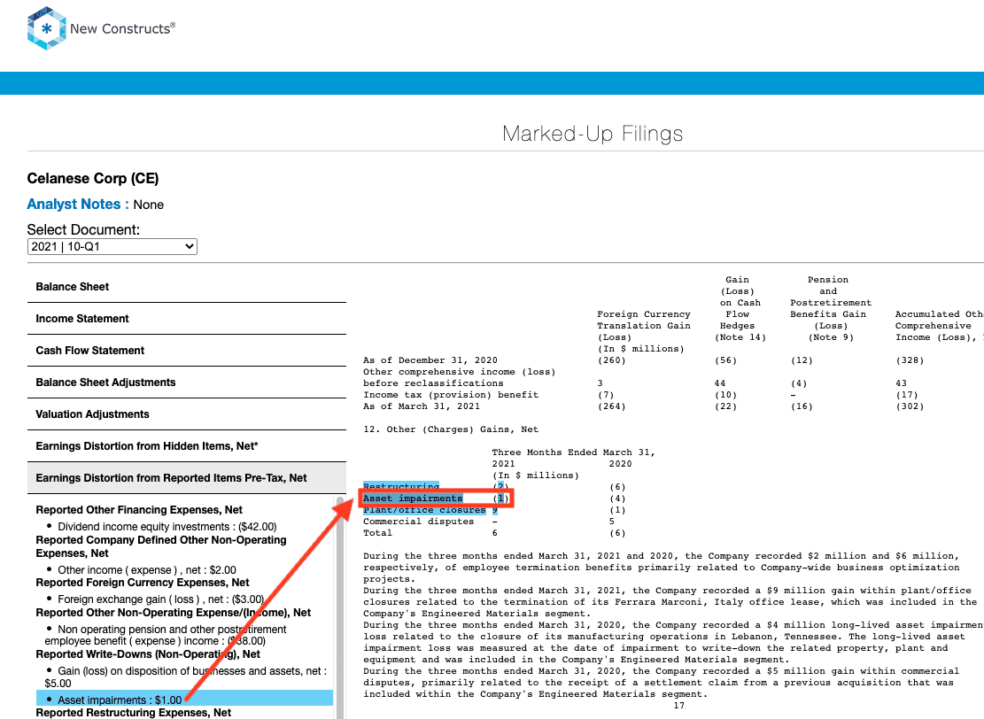Click the Celanese Corp (CE) company name
Viewport: 984px width, 719px height.
(93, 178)
